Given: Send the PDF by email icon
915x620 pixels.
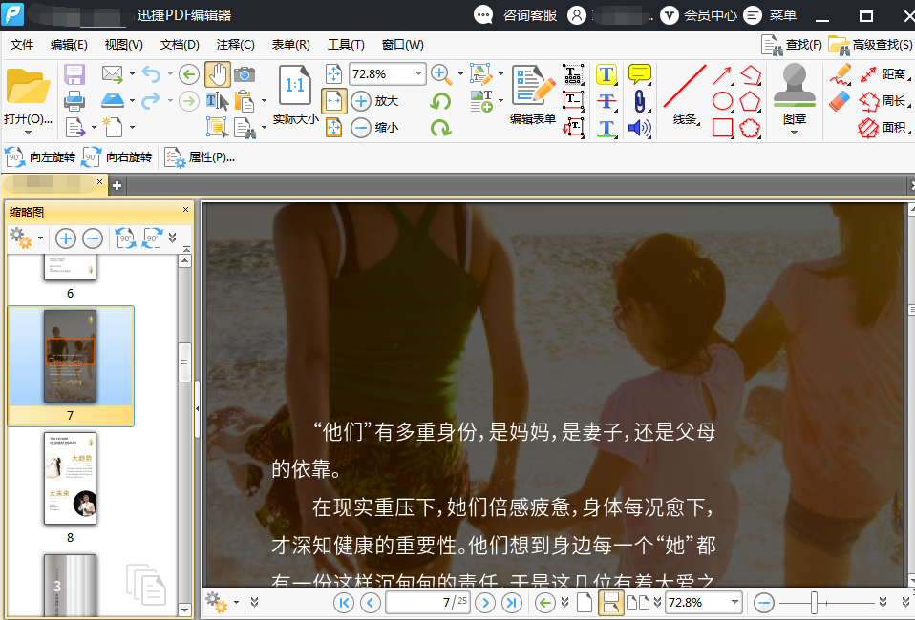Looking at the screenshot, I should (x=112, y=74).
